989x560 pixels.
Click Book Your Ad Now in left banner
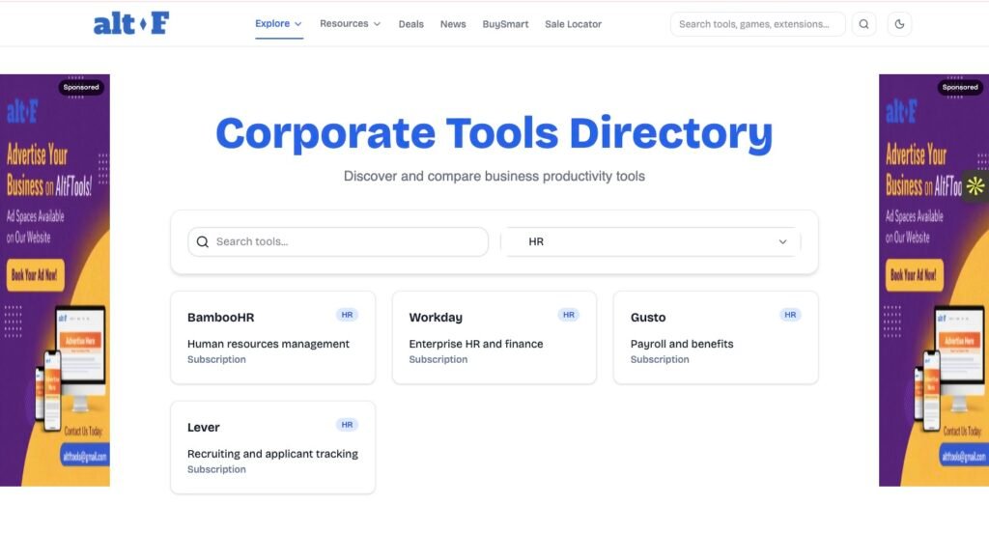point(34,275)
